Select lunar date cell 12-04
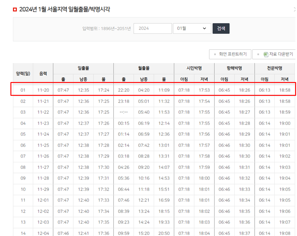Image resolution: width=297 pixels, height=236 pixels. coord(43,233)
